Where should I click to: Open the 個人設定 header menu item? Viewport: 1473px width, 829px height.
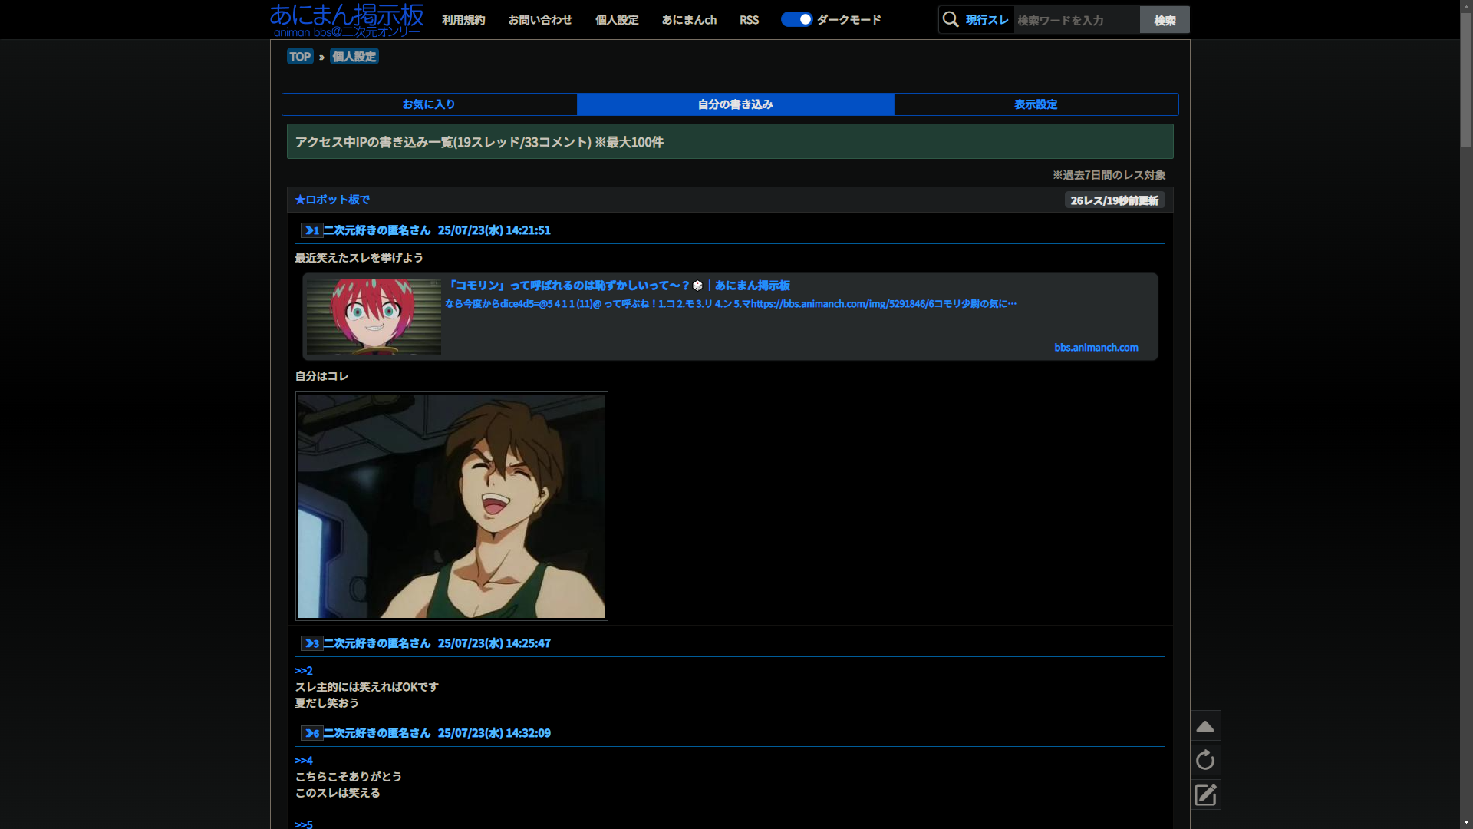click(x=617, y=20)
